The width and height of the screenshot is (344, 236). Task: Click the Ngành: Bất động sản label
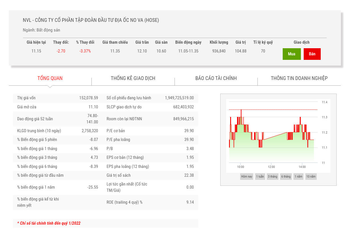pos(41,30)
